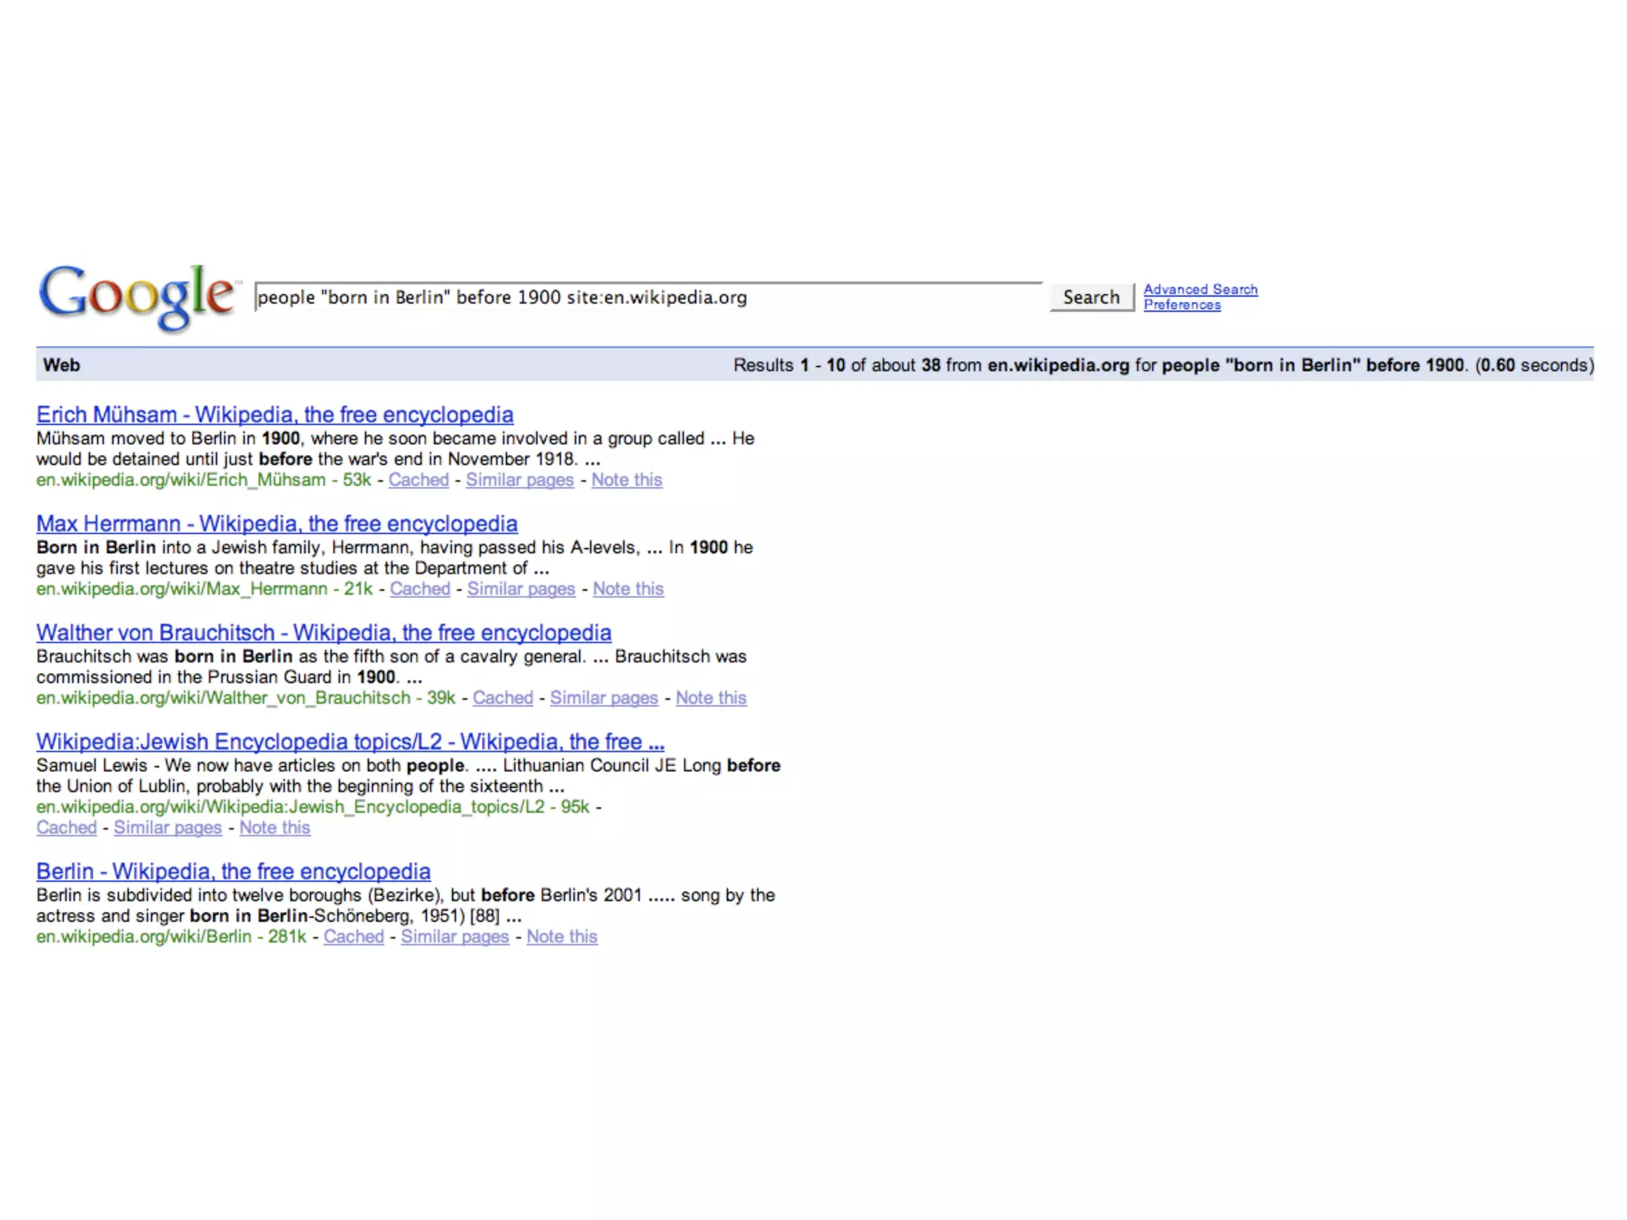Open Cached version of the Walther von Brauchitsch result
1627x1220 pixels.
click(503, 697)
